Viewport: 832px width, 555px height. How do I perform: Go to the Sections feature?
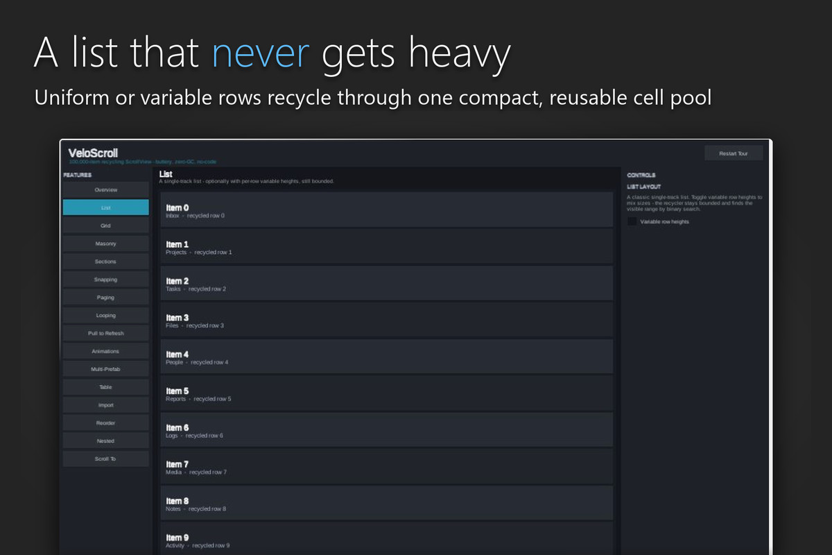tap(106, 262)
